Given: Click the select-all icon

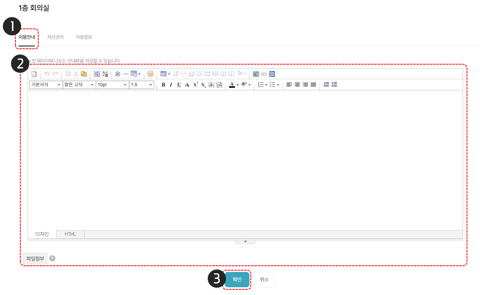Looking at the screenshot, I should pyautogui.click(x=97, y=74).
